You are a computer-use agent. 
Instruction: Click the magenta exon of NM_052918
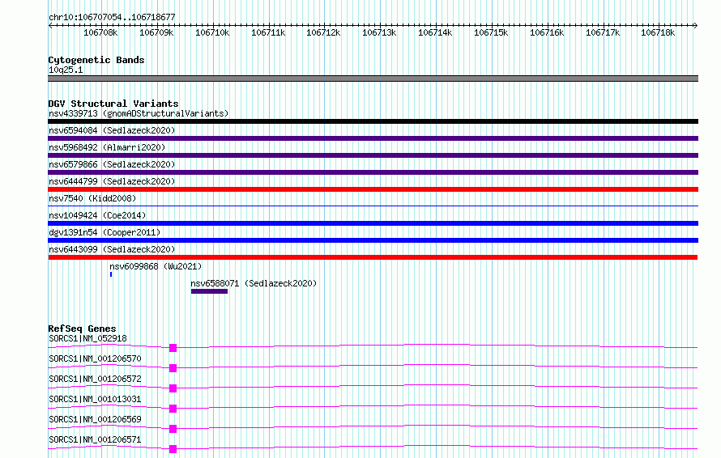[173, 348]
